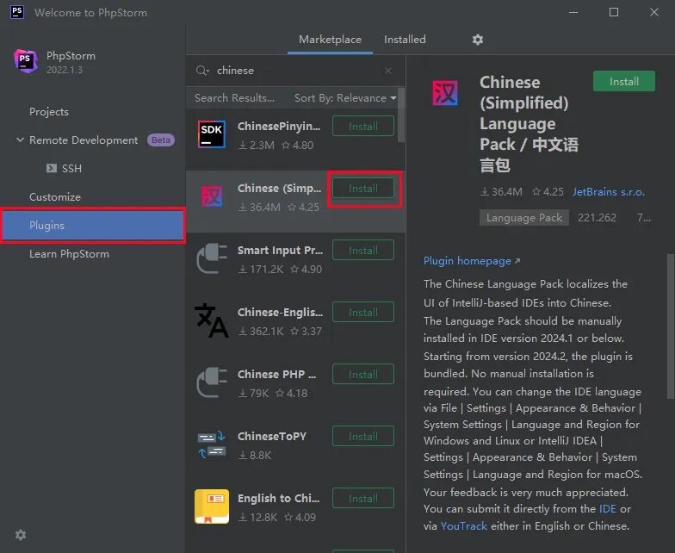Click the ChinesePinyin SDK plugin icon
The image size is (675, 553).
212,134
